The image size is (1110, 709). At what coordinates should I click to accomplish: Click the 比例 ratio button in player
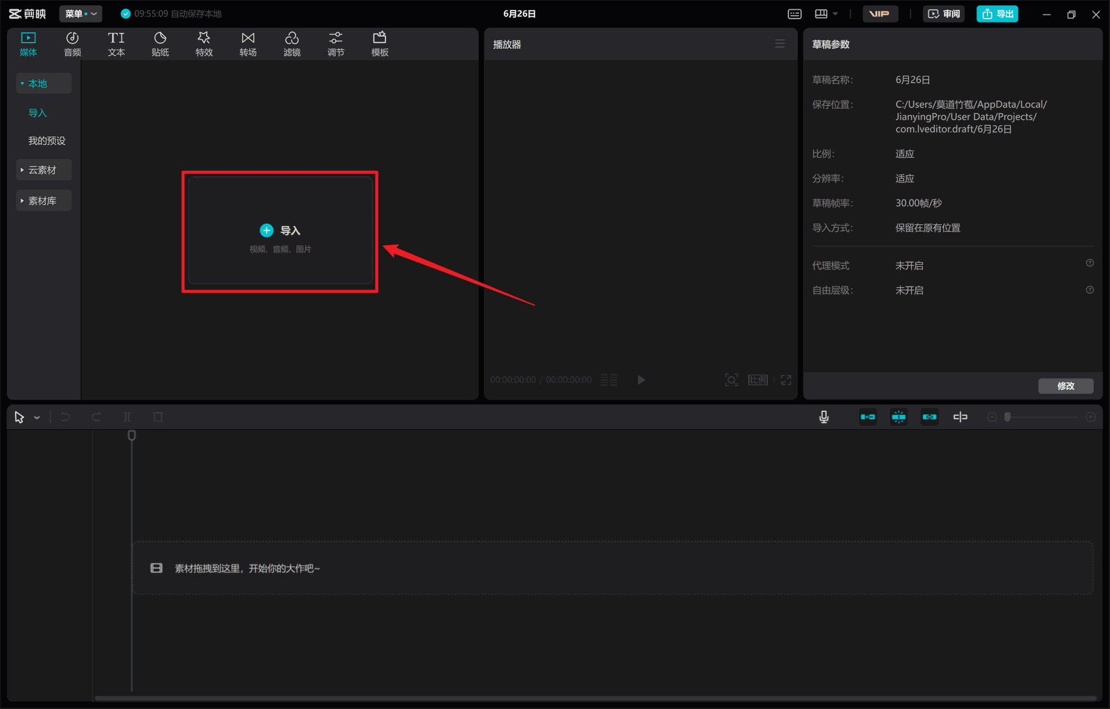pyautogui.click(x=758, y=380)
